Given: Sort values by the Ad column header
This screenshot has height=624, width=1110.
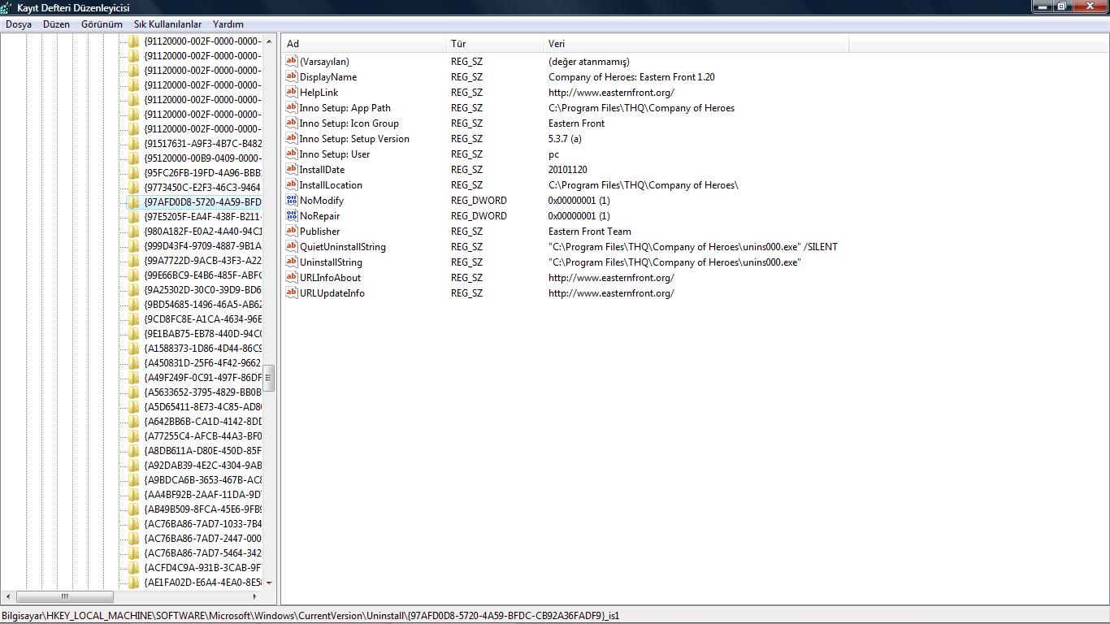Looking at the screenshot, I should coord(365,44).
